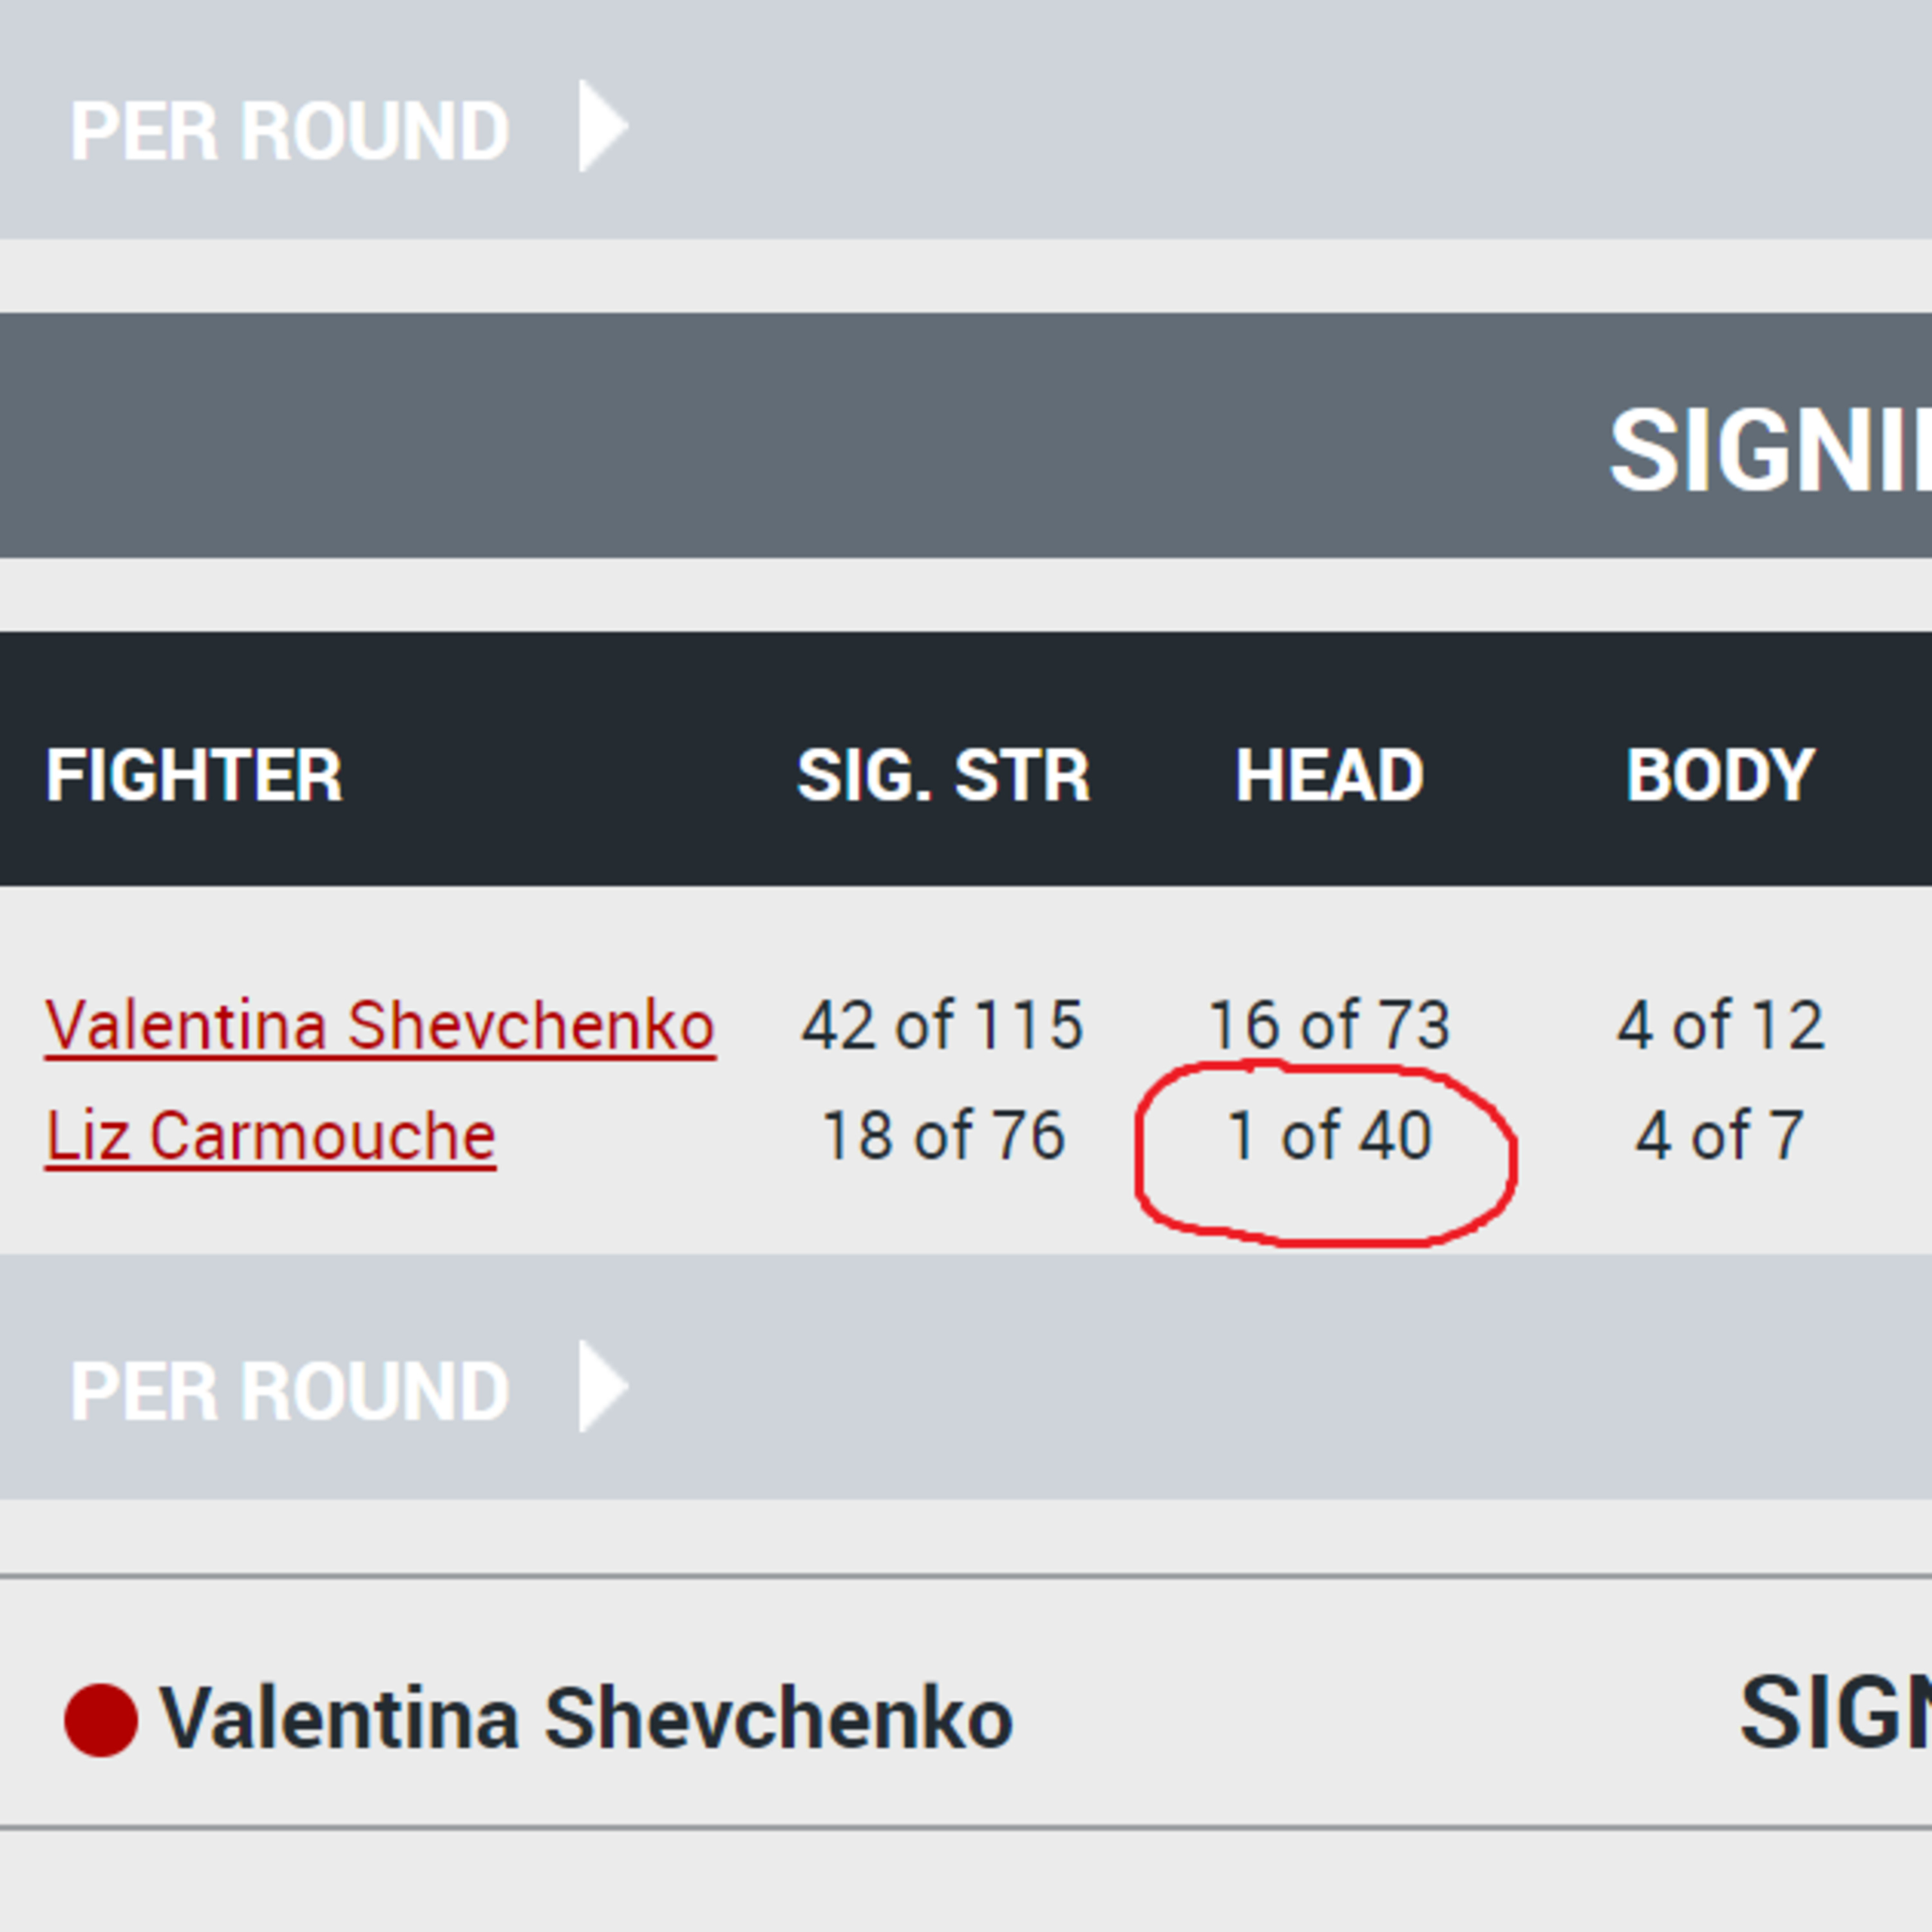1932x1932 pixels.
Task: Click Shevchenko's 16 of 73 head value
Action: pyautogui.click(x=1329, y=1025)
